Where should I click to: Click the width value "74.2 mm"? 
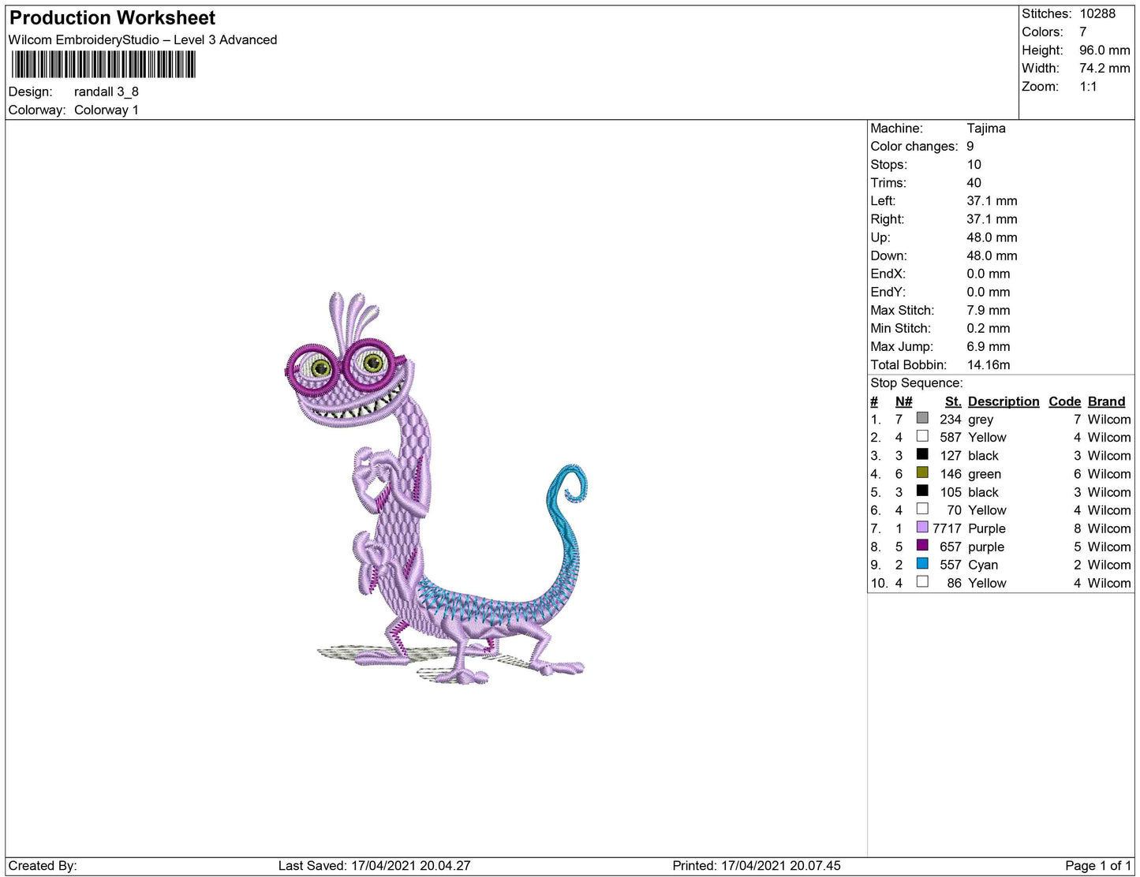(x=1104, y=68)
